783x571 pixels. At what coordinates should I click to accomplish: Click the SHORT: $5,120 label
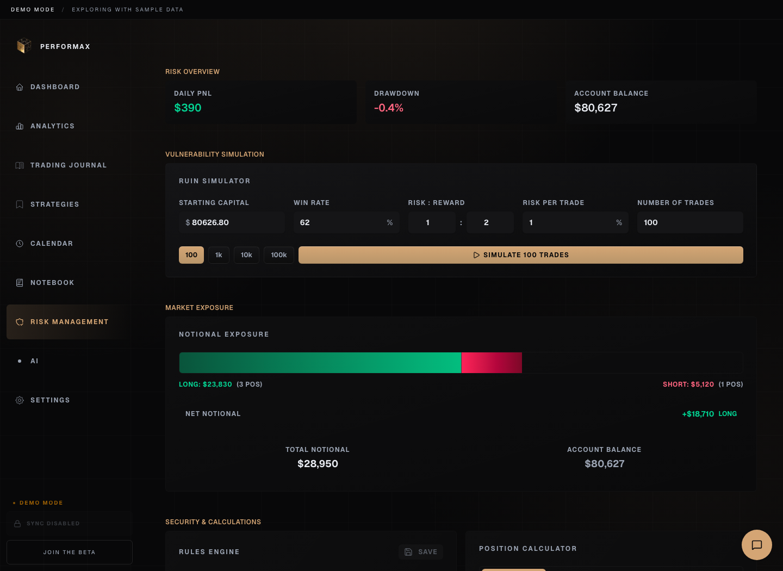(x=688, y=384)
